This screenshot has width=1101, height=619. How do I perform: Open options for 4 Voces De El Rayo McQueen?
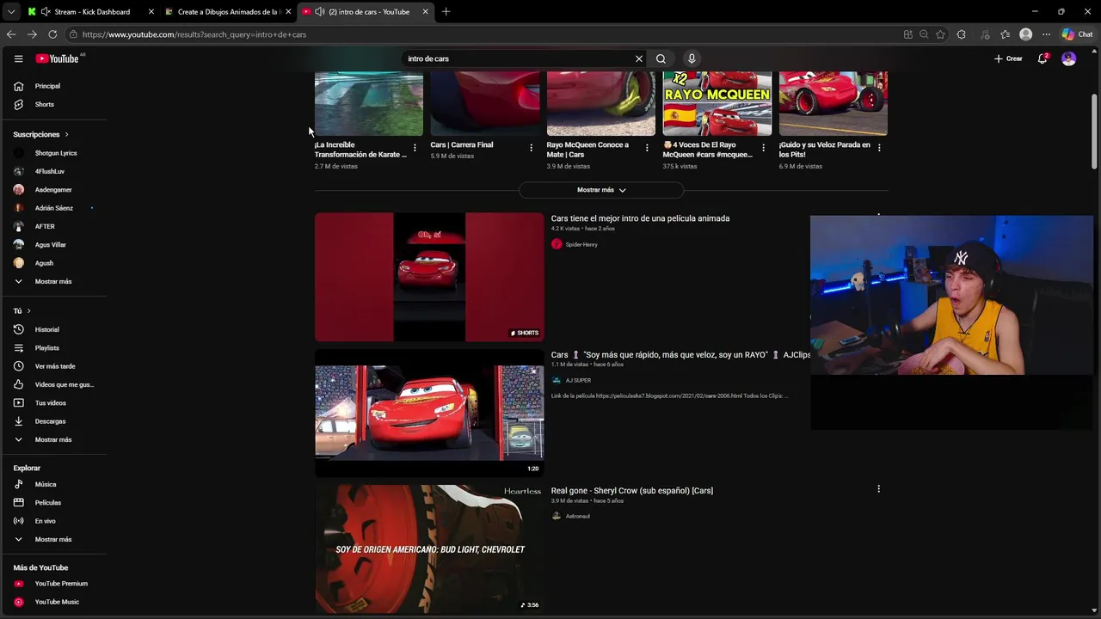tap(763, 148)
